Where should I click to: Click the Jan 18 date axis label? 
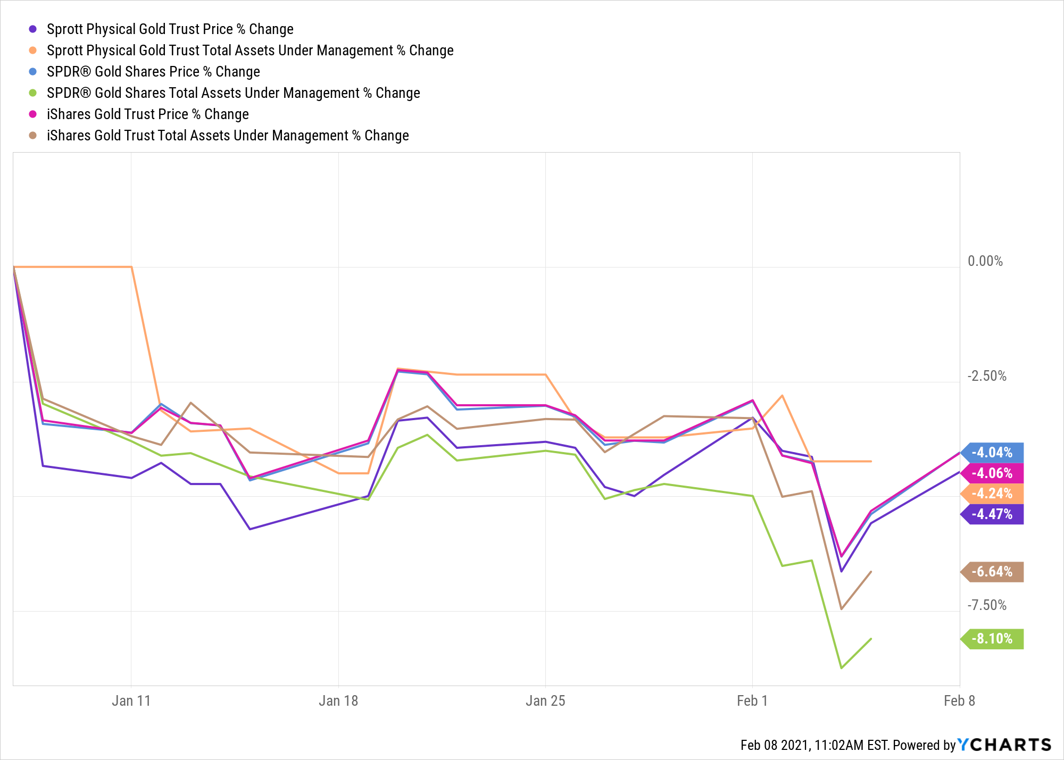point(338,701)
